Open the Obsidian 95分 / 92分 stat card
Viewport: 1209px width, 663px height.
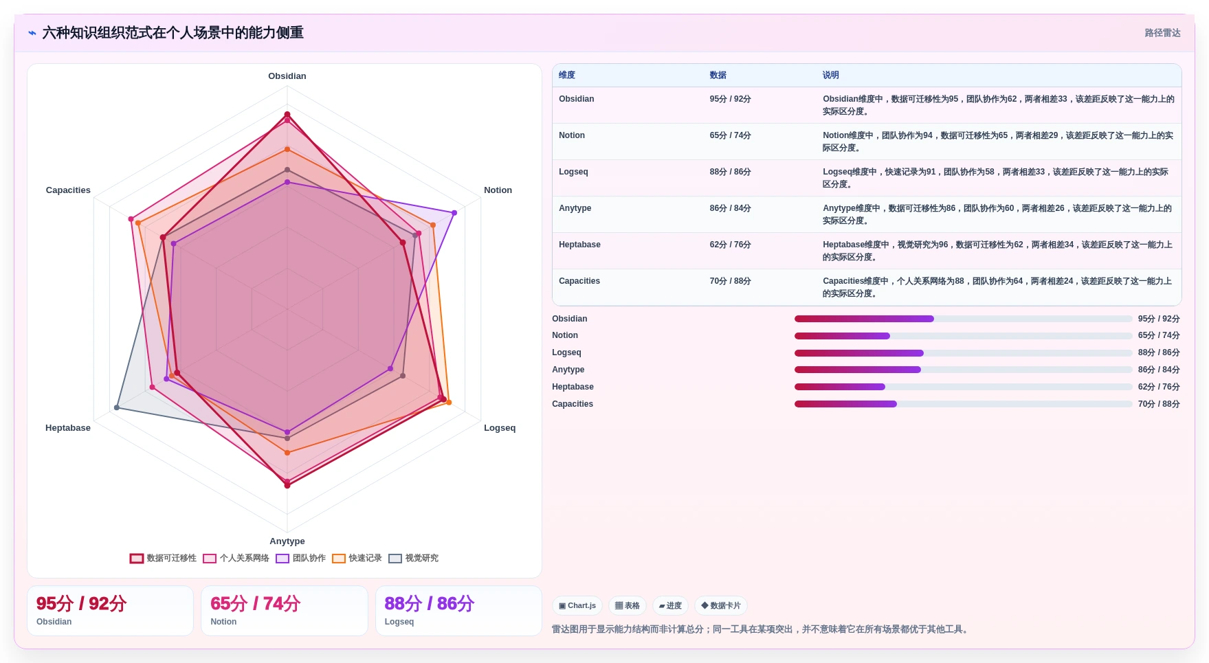(x=110, y=611)
